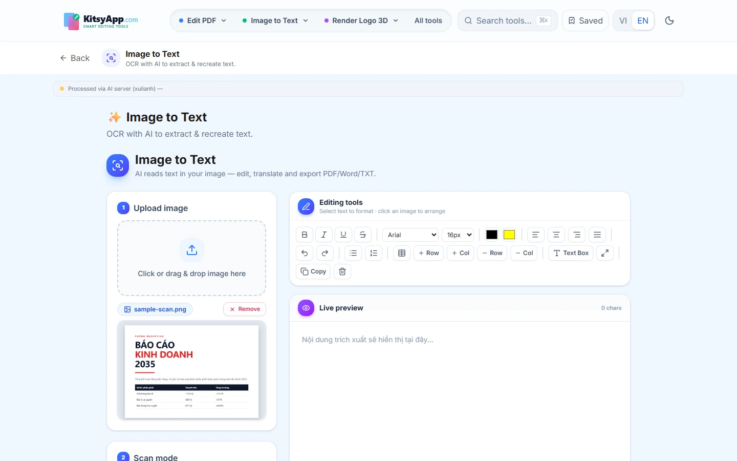The width and height of the screenshot is (737, 461).
Task: Align text to the left
Action: tap(536, 235)
